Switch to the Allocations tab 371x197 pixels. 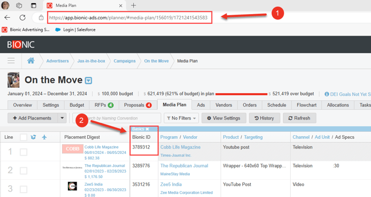coord(338,105)
